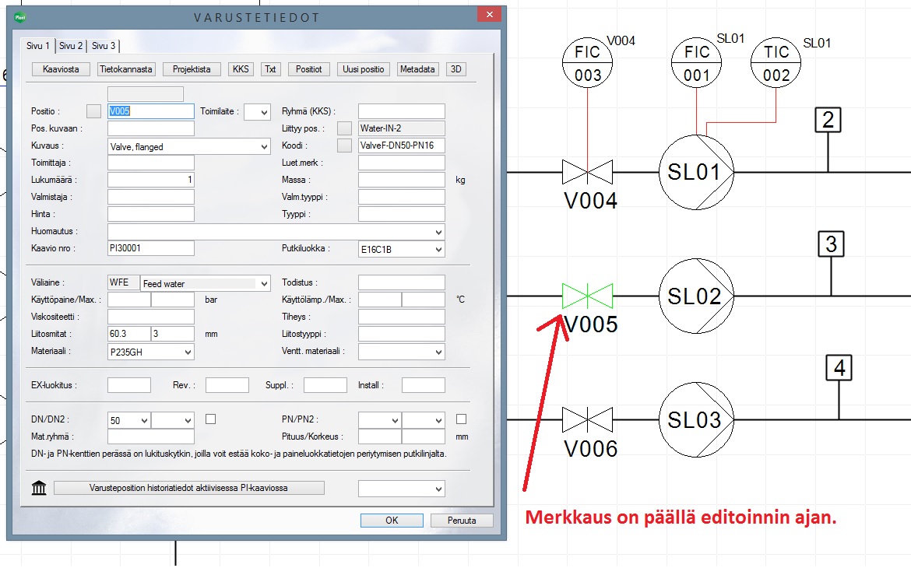
Task: Click into the Positio V005 text field
Action: 151,111
